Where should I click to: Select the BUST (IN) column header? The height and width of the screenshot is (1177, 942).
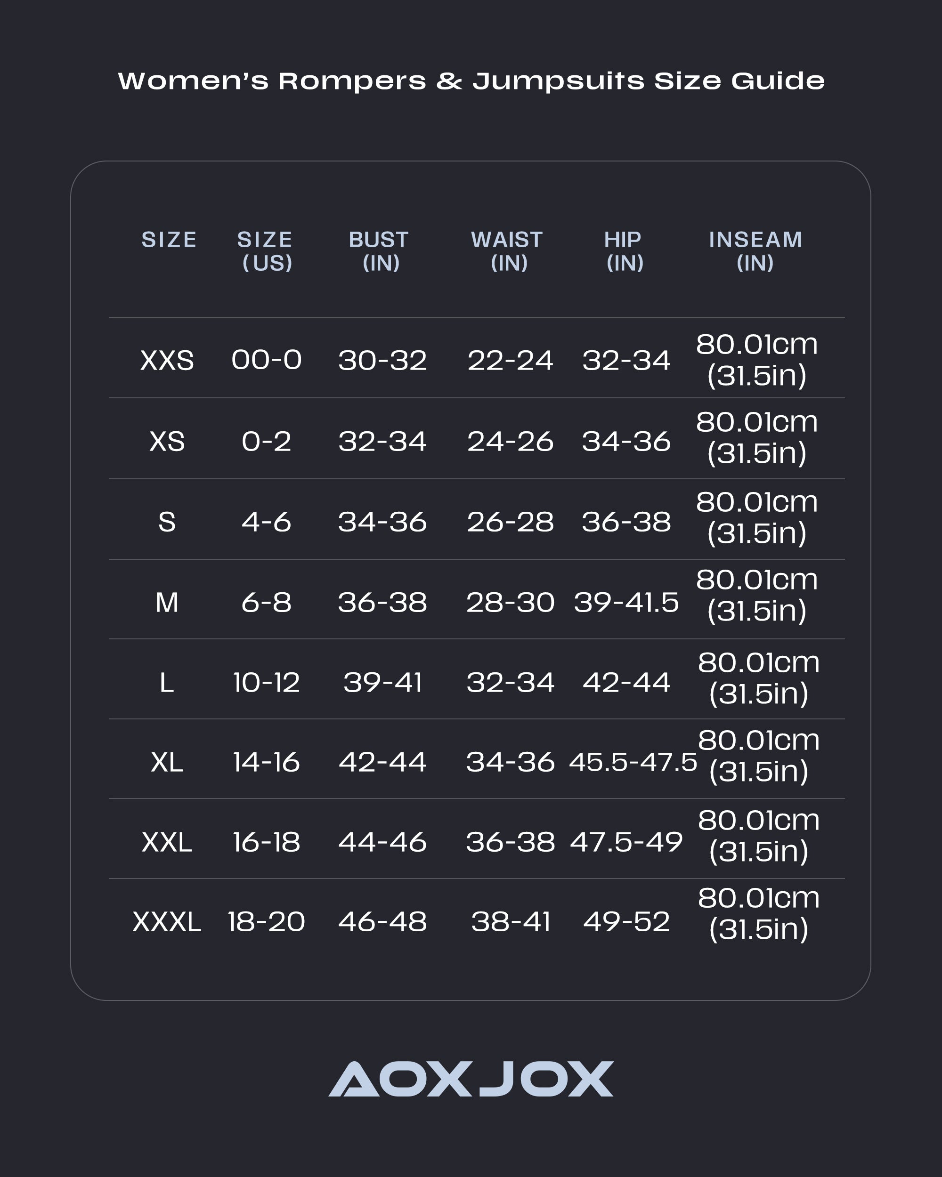click(380, 251)
